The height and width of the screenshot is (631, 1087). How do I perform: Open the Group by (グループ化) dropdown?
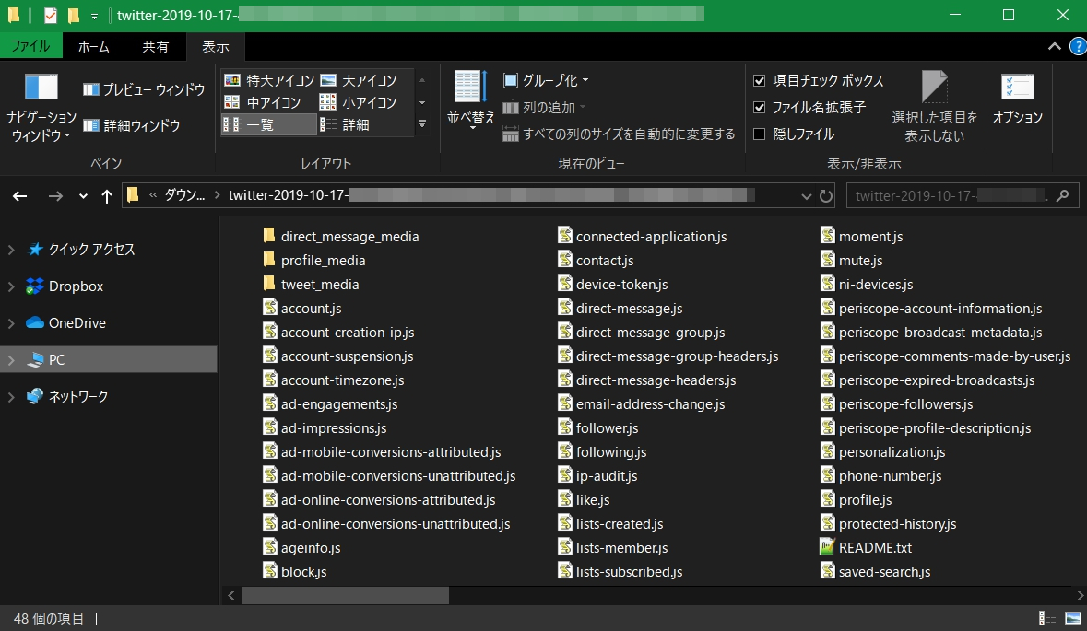pos(546,80)
